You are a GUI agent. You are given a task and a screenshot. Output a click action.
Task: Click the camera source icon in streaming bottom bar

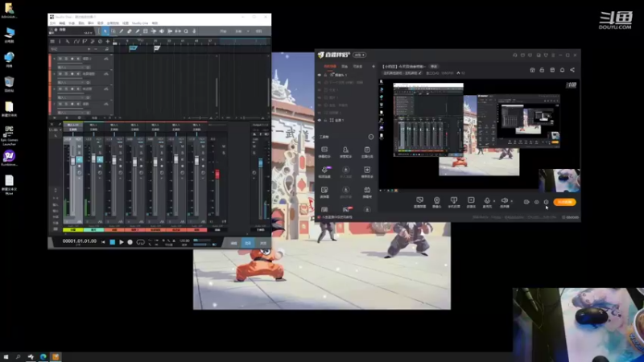[437, 200]
